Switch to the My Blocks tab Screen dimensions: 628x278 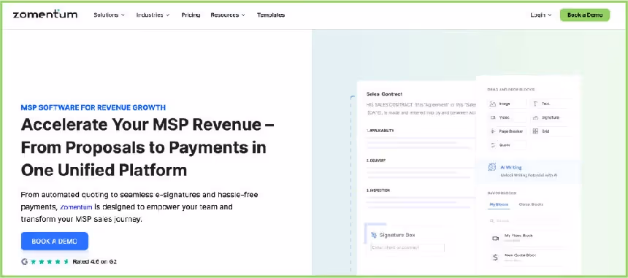coord(499,204)
